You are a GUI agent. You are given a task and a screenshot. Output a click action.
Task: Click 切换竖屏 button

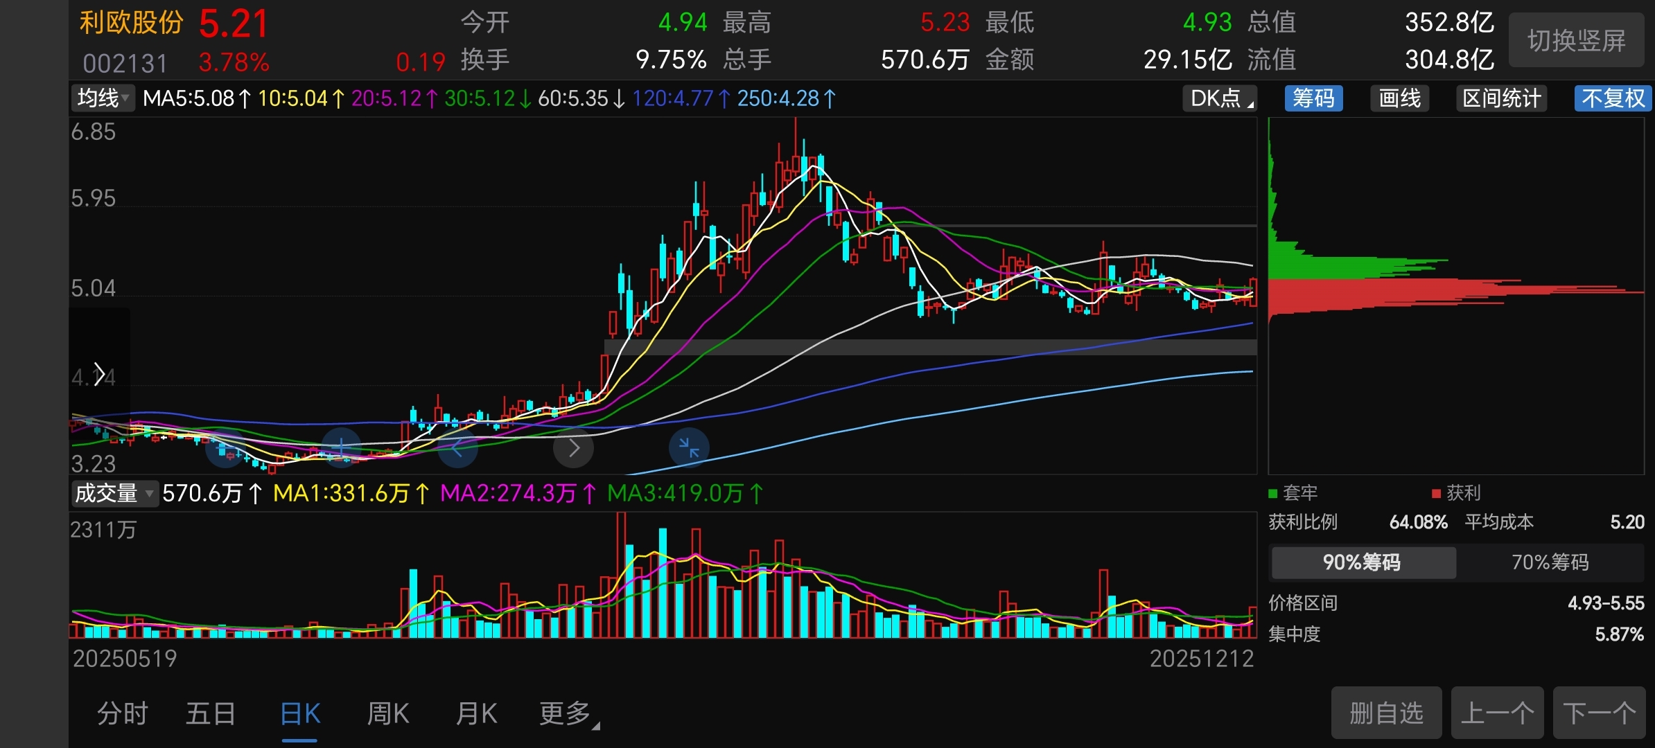pos(1576,40)
